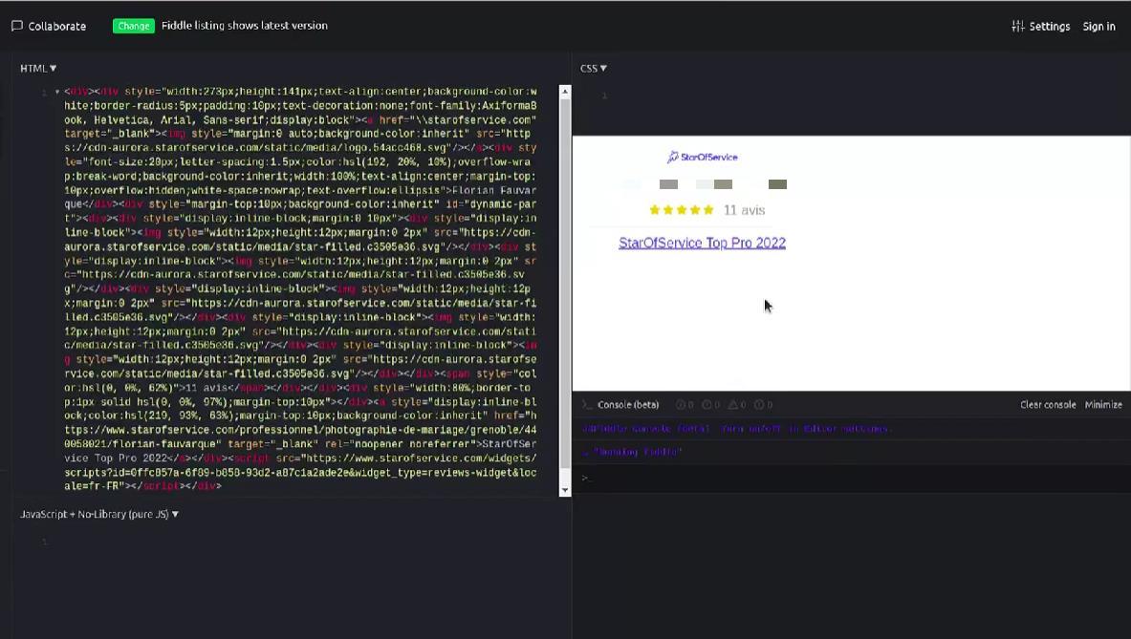The height and width of the screenshot is (639, 1131).
Task: Click the first console log counter icon
Action: [x=681, y=405]
